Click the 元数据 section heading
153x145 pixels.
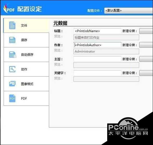coord(60,23)
